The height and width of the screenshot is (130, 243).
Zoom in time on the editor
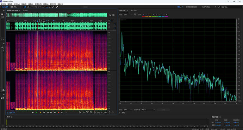click(87, 112)
